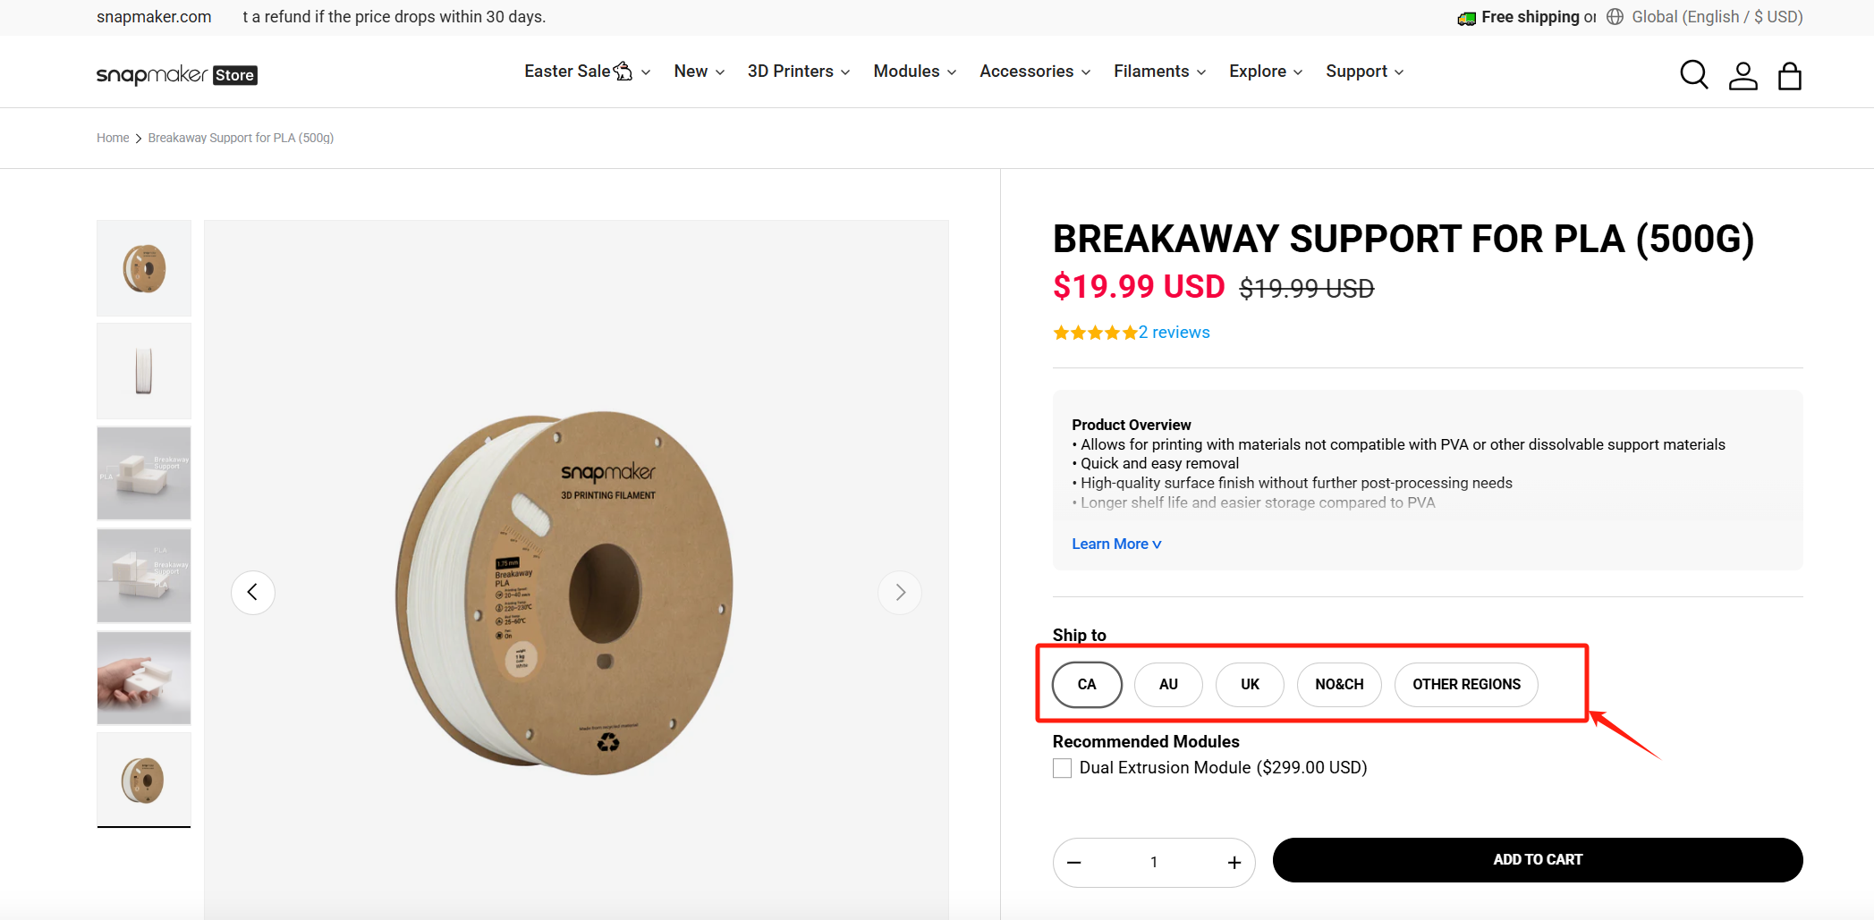Open the Easter Sale menu
1874x920 pixels.
click(x=587, y=72)
